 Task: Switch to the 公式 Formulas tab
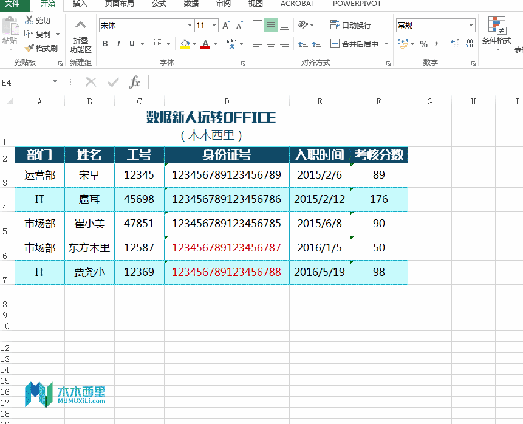159,4
